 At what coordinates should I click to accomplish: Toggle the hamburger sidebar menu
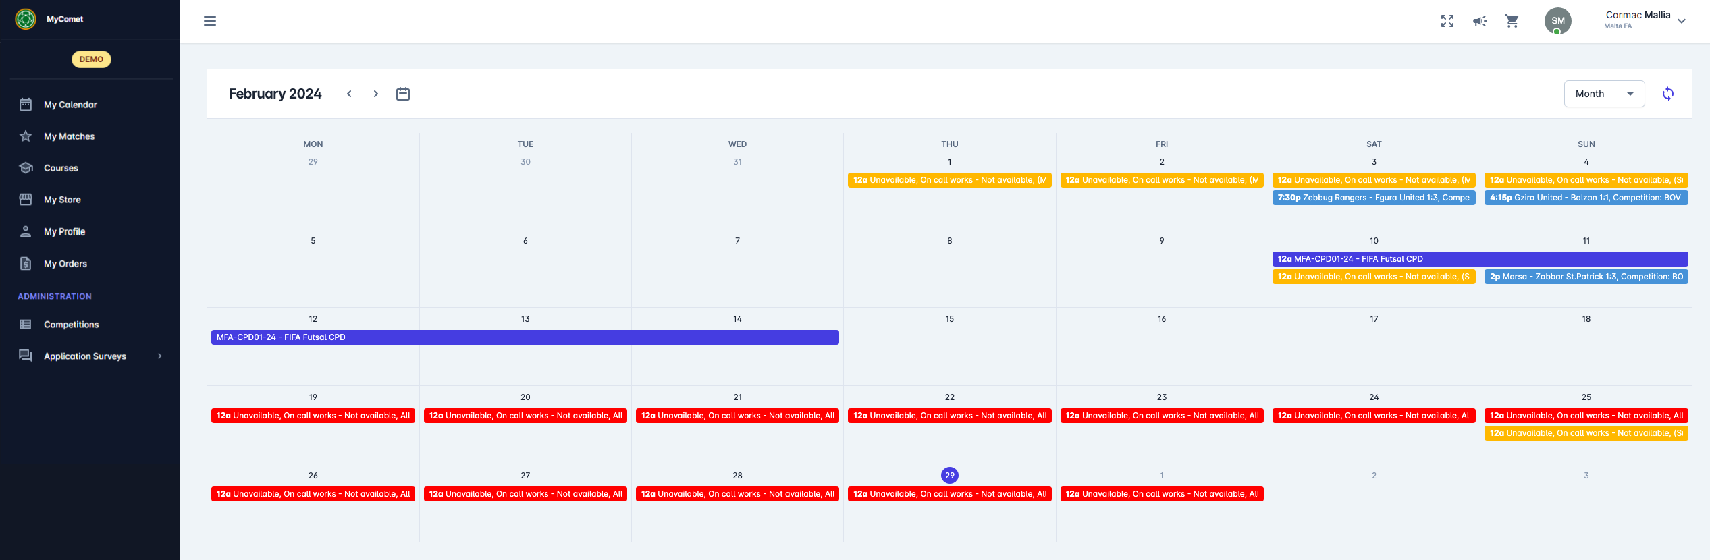210,21
